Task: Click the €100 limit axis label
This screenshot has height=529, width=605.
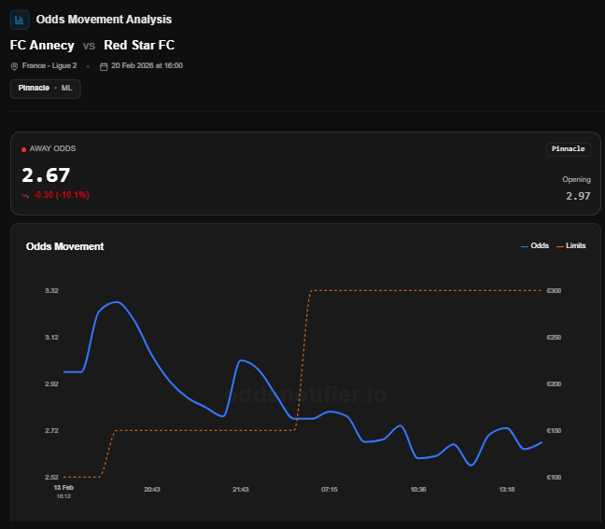Action: point(554,478)
